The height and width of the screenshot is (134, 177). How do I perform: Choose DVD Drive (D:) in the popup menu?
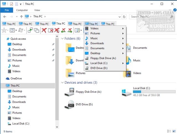105,68
